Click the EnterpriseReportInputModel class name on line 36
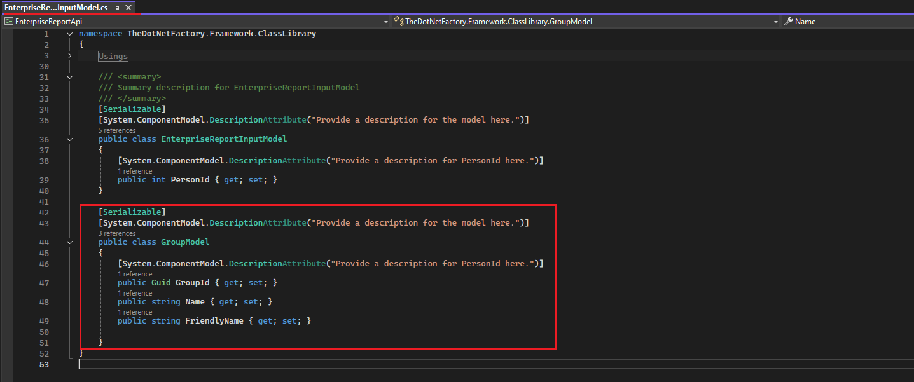The image size is (914, 382). 224,139
